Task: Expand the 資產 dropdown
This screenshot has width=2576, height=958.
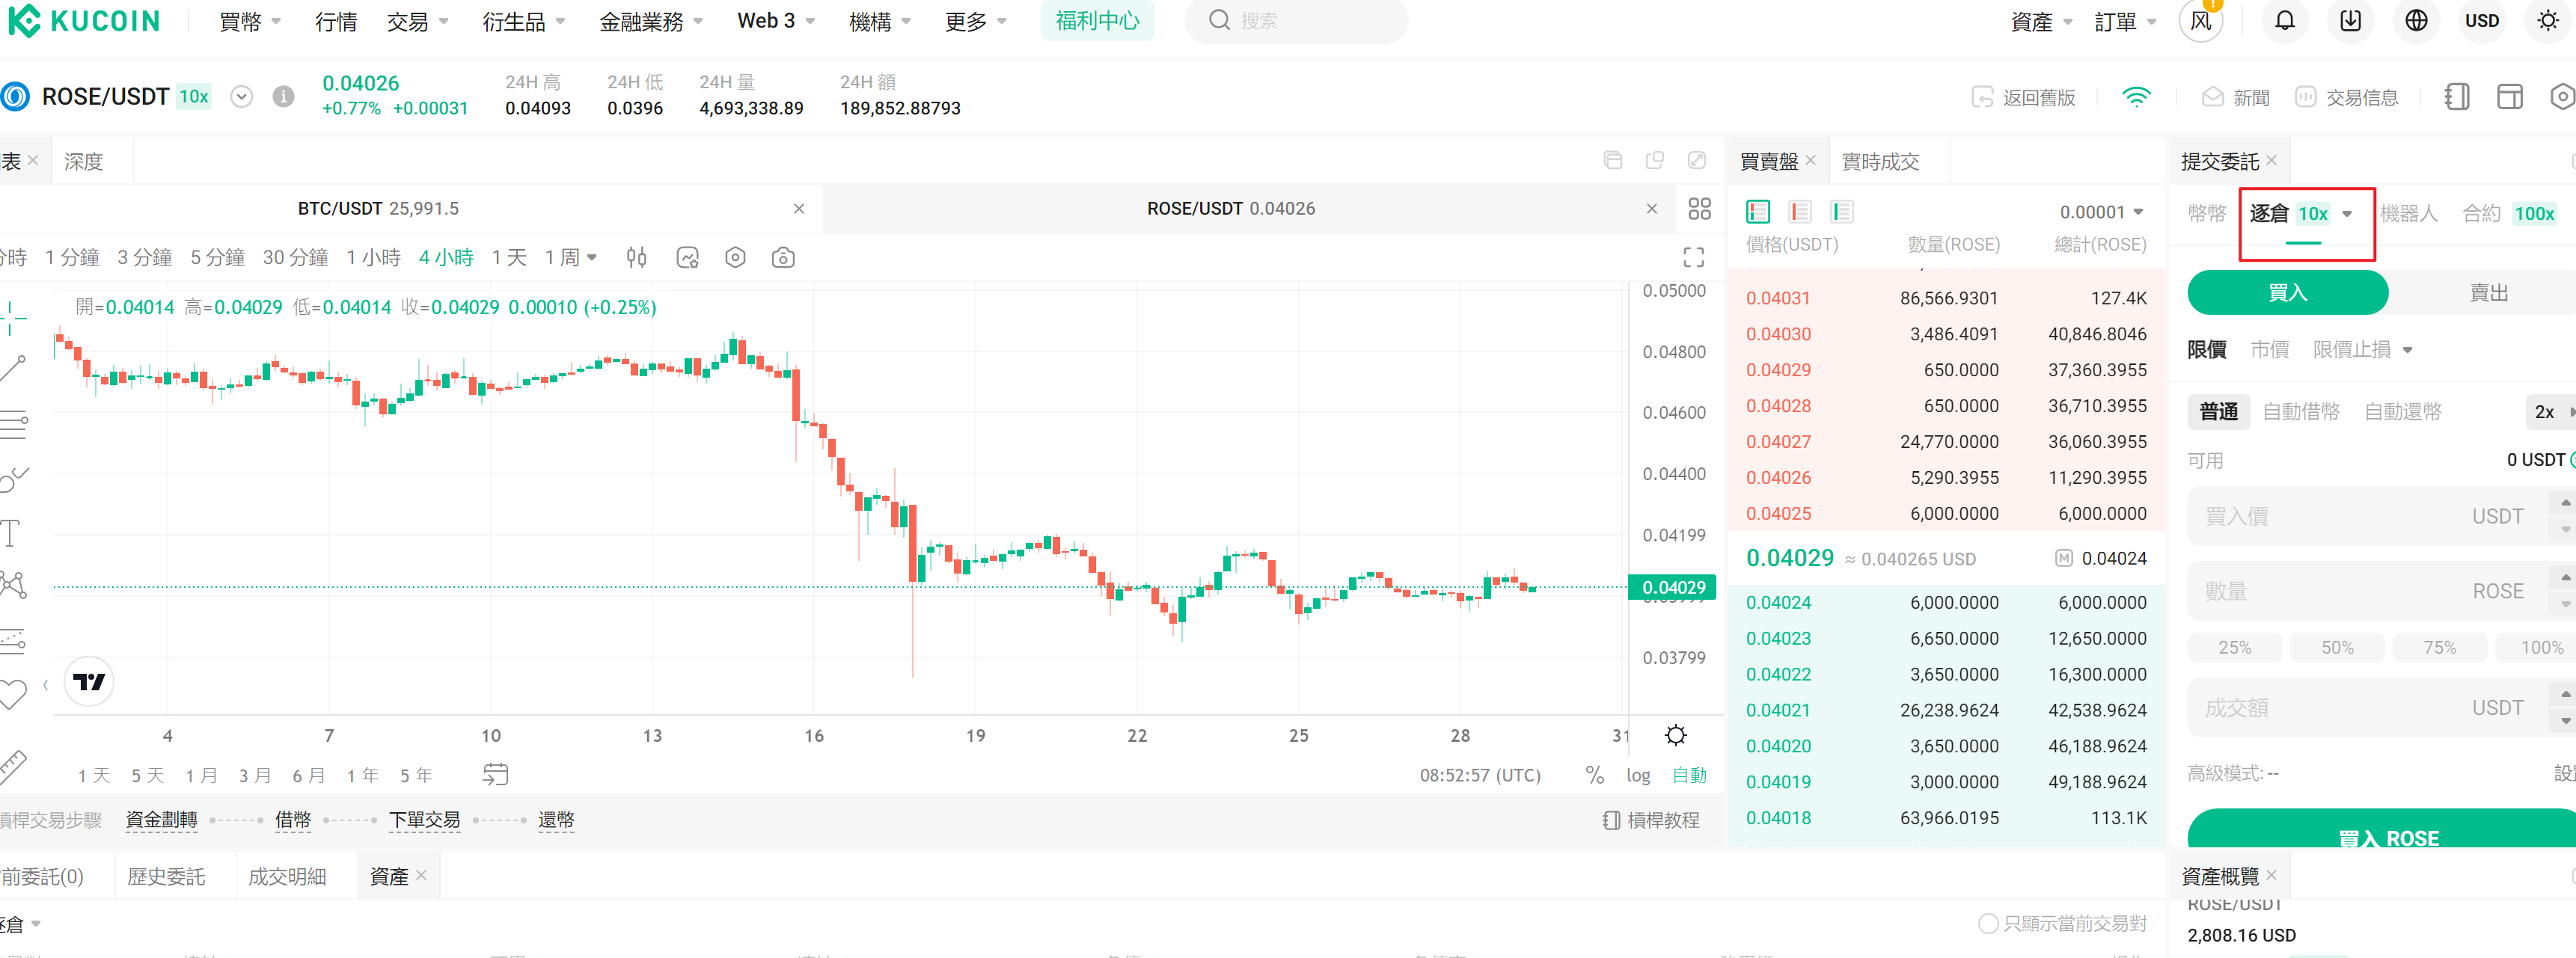Action: [2042, 21]
